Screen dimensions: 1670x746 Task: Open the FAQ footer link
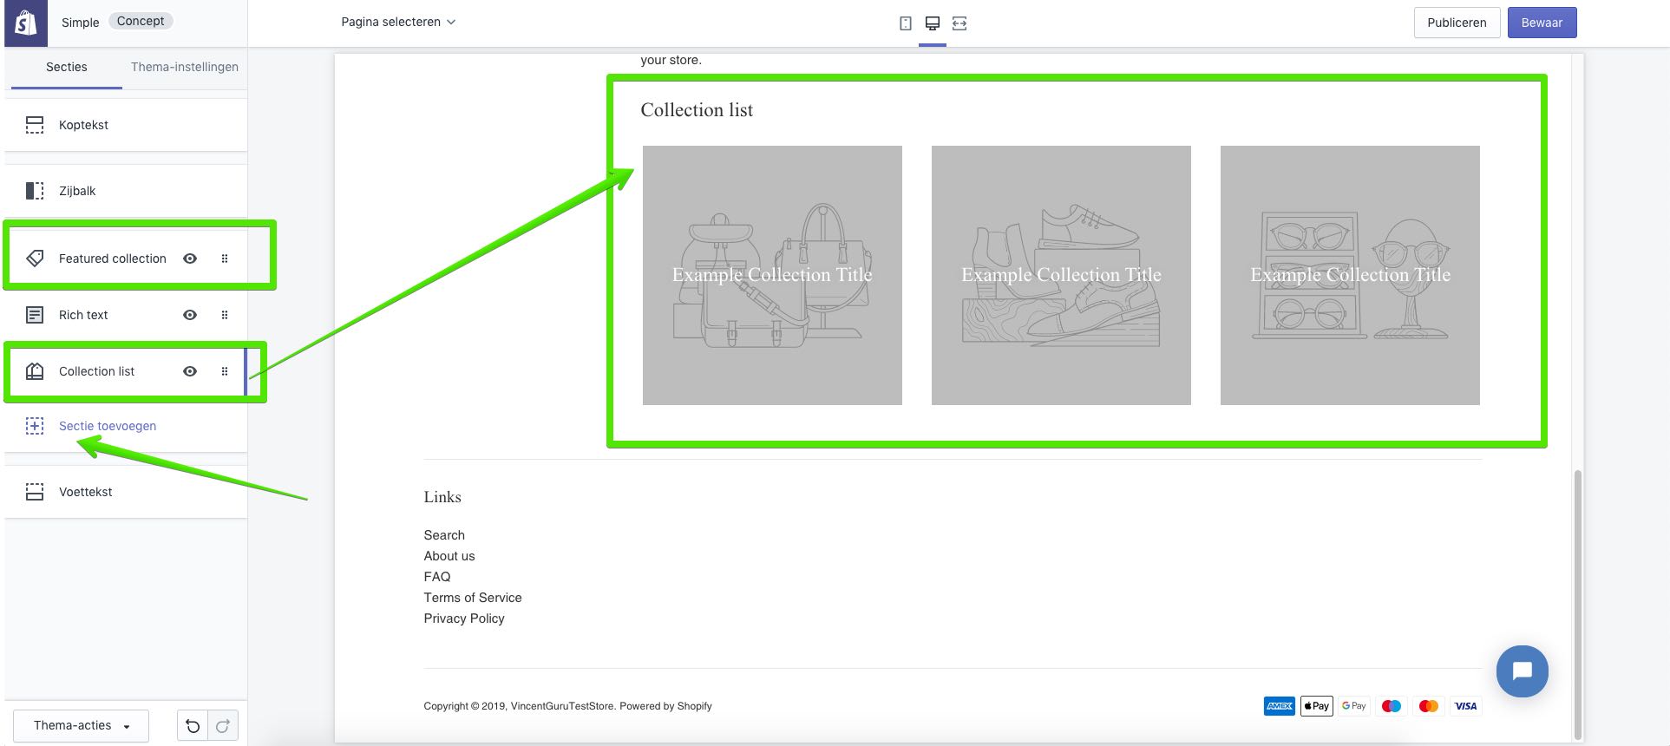coord(437,577)
